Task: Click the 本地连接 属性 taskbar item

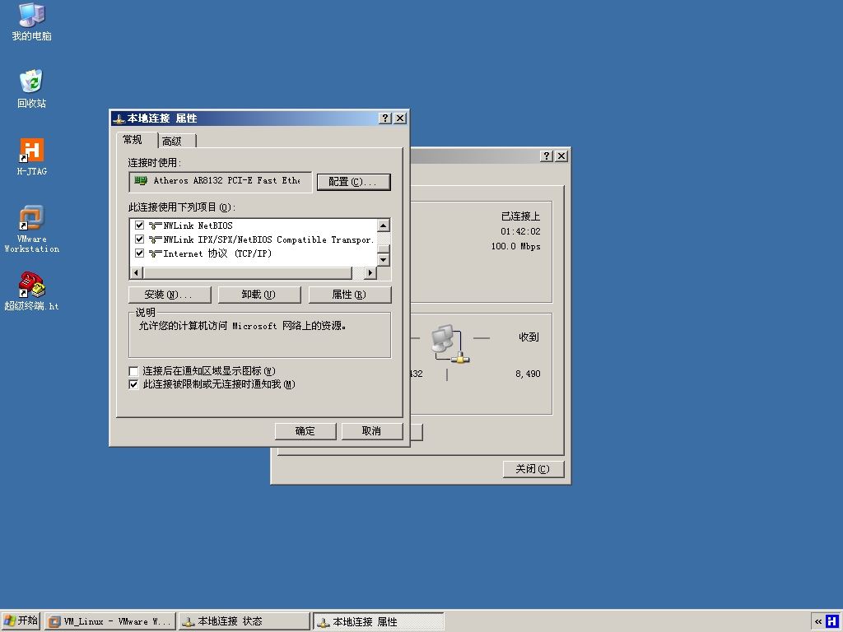Action: 379,622
